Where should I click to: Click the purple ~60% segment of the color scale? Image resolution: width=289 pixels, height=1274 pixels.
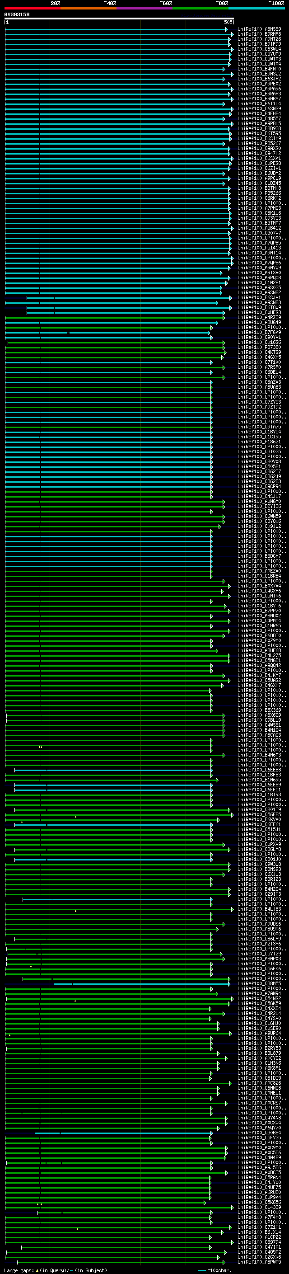click(x=145, y=8)
